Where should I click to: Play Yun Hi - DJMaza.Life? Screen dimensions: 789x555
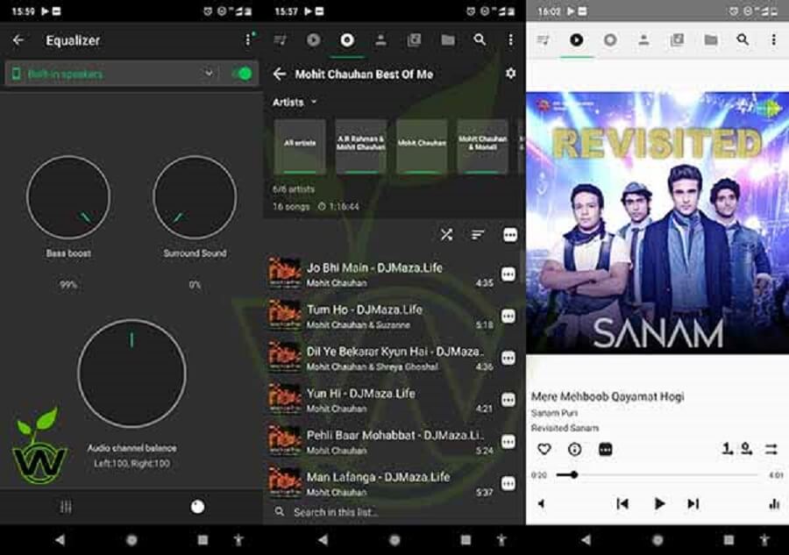point(381,400)
